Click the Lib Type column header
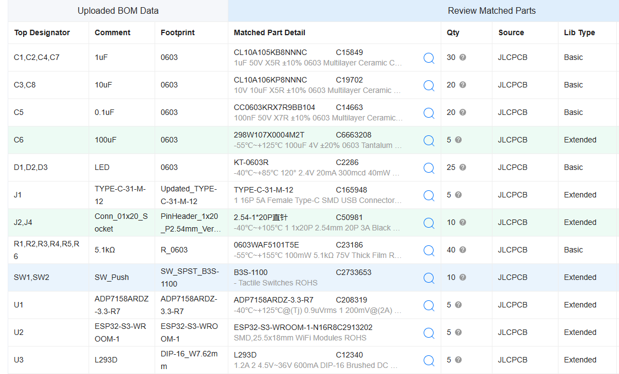Image resolution: width=619 pixels, height=374 pixels. point(579,32)
